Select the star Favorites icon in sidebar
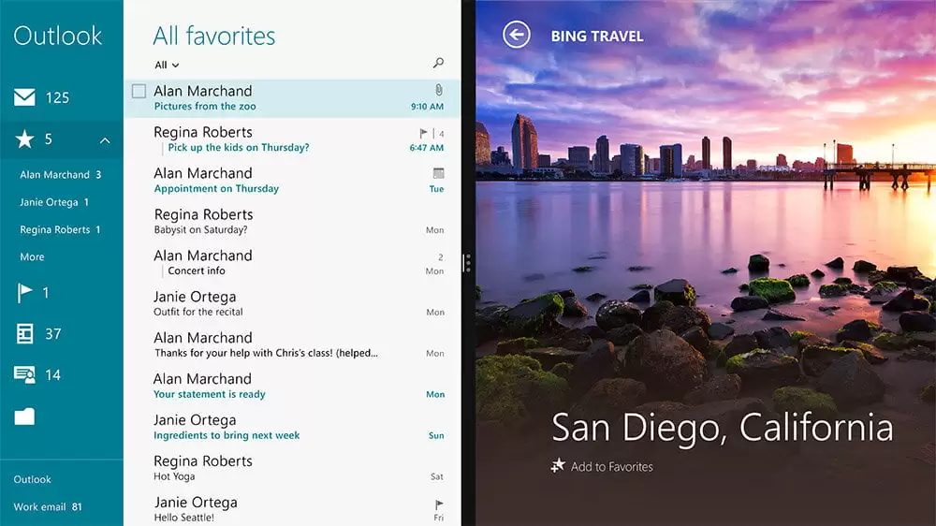This screenshot has height=526, width=936. tap(24, 139)
